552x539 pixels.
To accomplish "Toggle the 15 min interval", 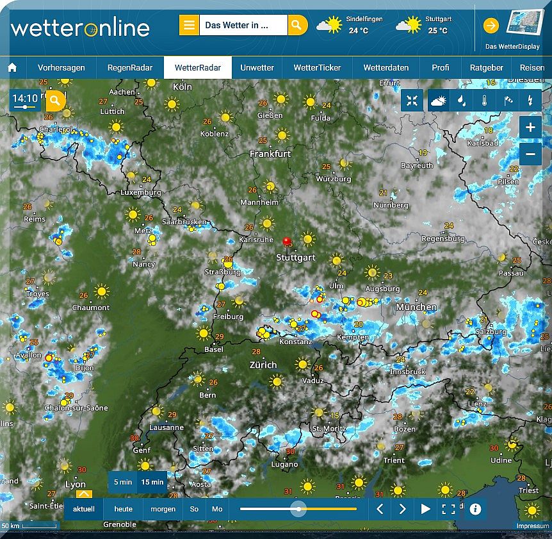I will [152, 482].
